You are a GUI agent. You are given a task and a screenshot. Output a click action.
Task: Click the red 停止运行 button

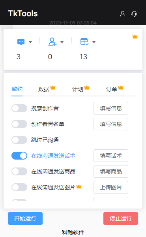tap(121, 218)
